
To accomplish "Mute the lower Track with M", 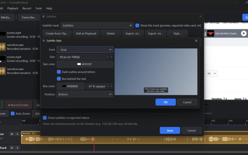I will pos(12,148).
